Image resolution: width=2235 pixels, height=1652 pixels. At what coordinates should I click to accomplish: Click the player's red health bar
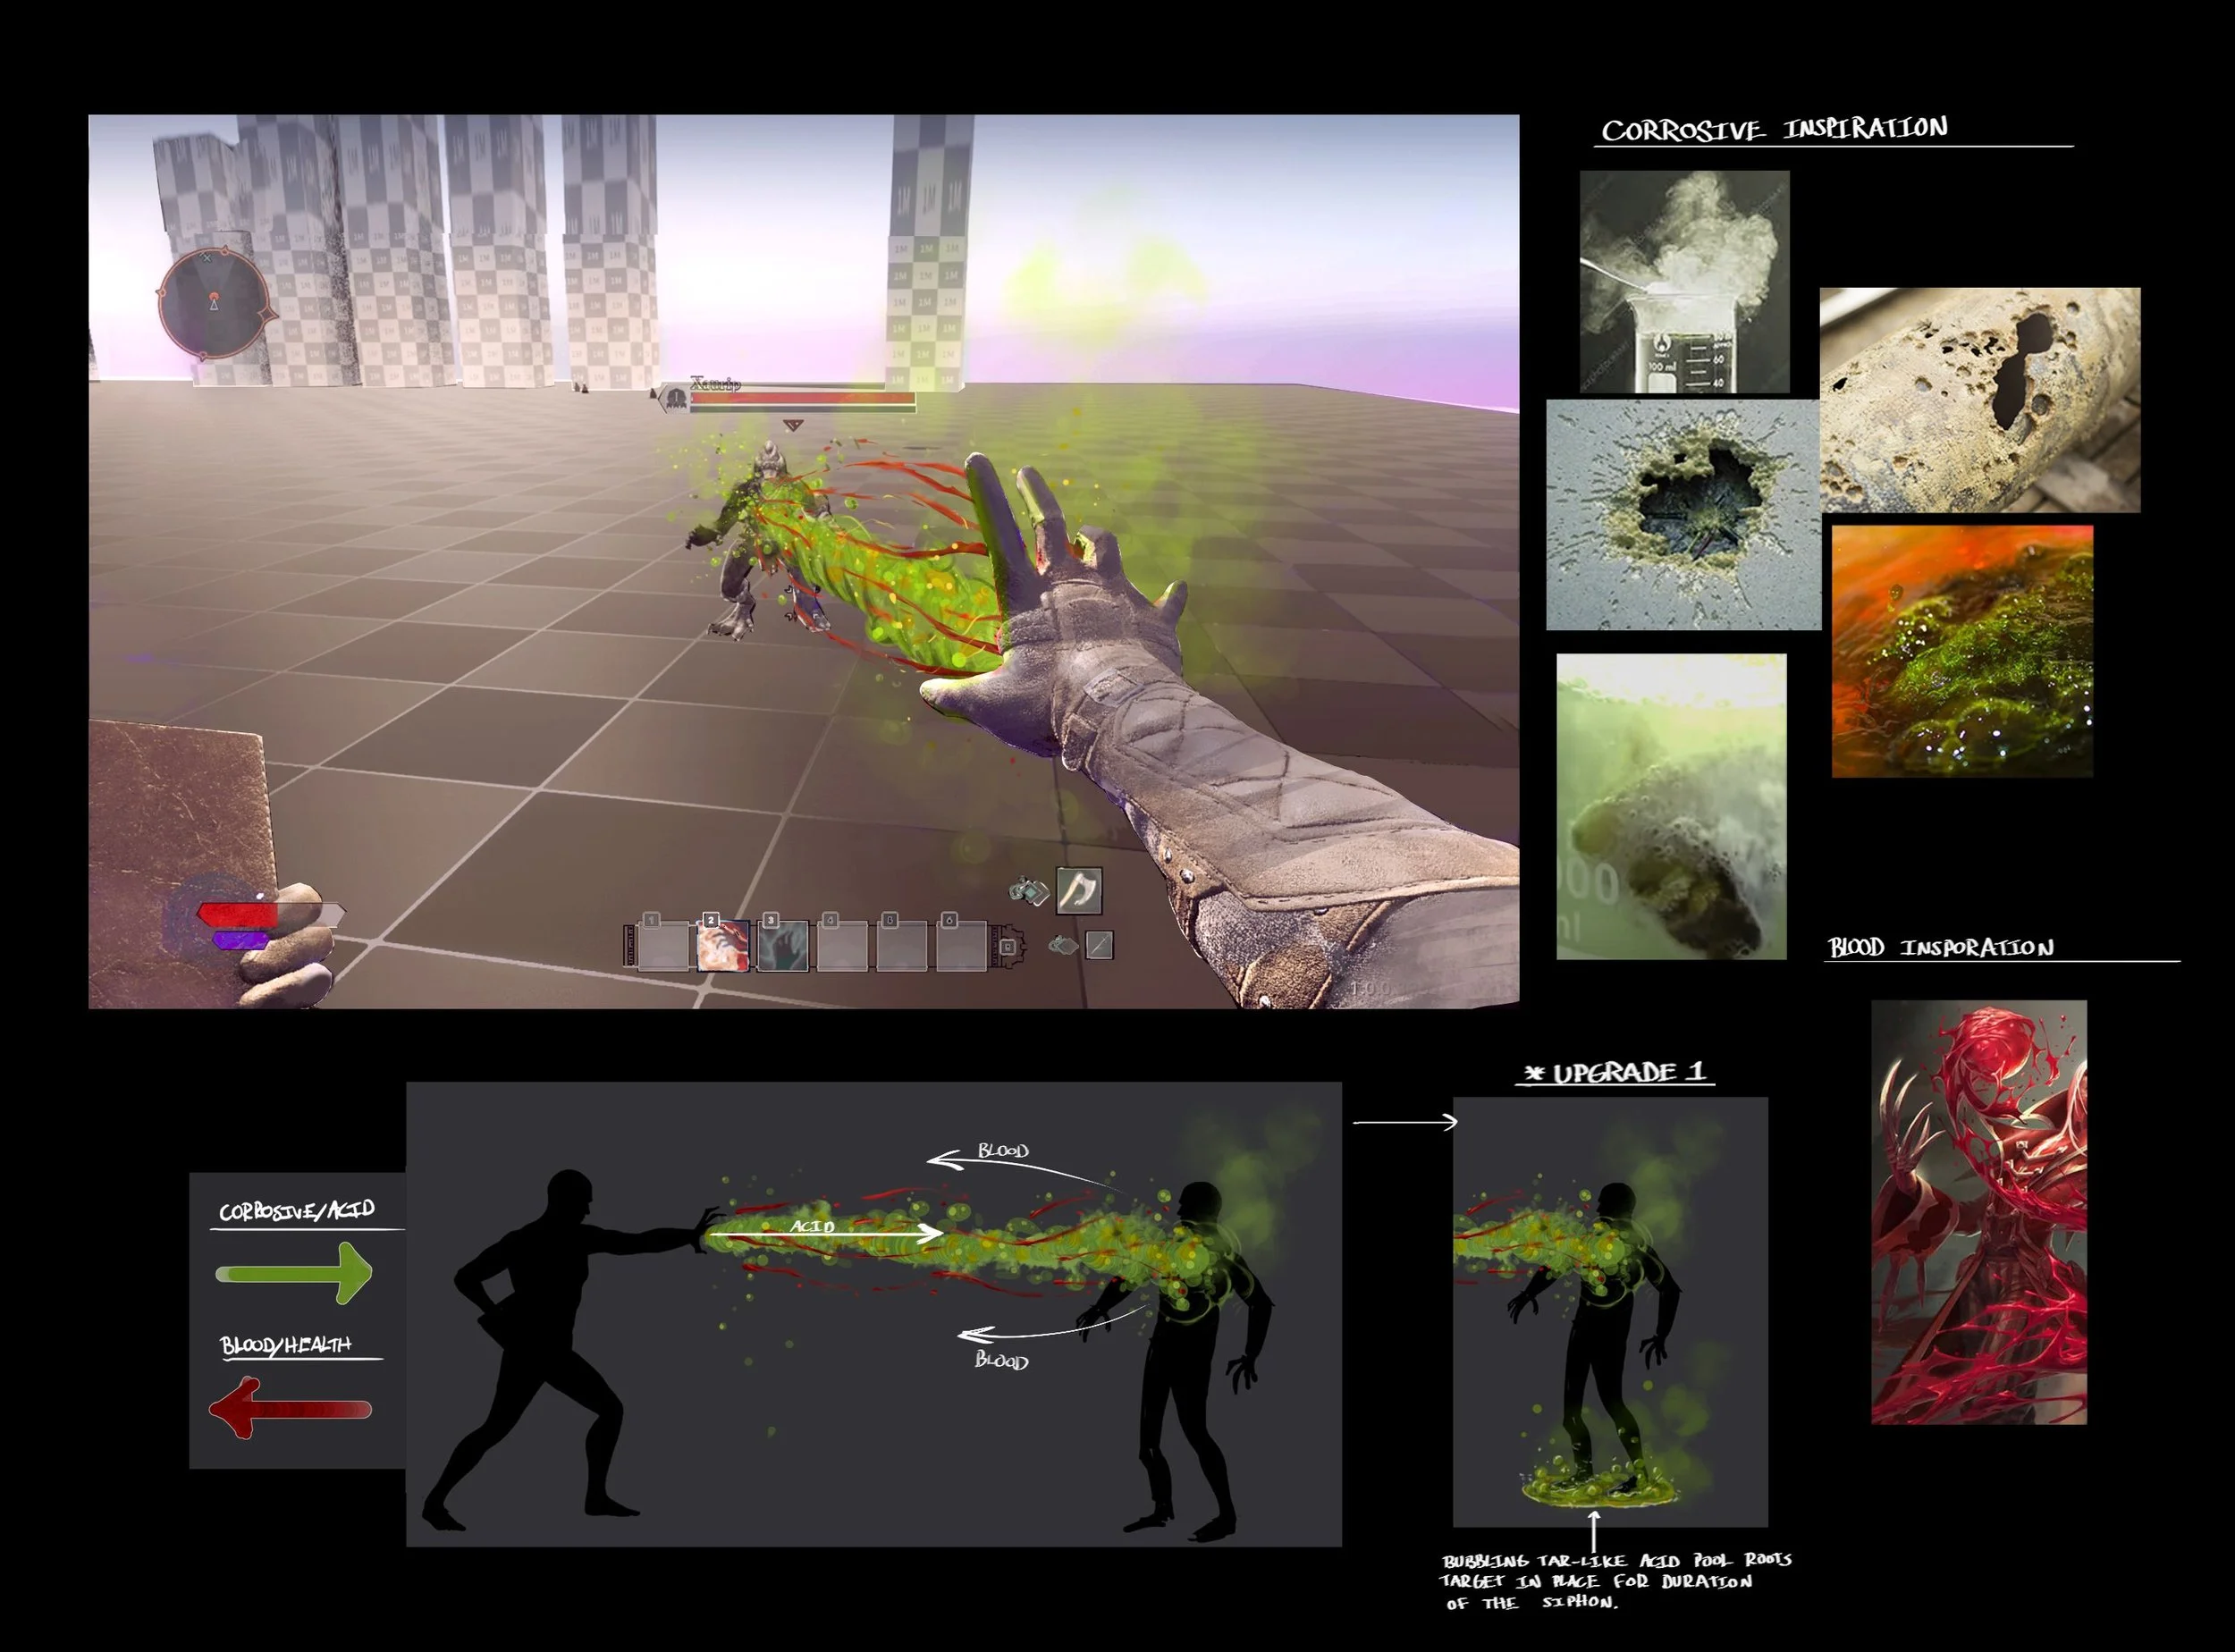pyautogui.click(x=238, y=914)
